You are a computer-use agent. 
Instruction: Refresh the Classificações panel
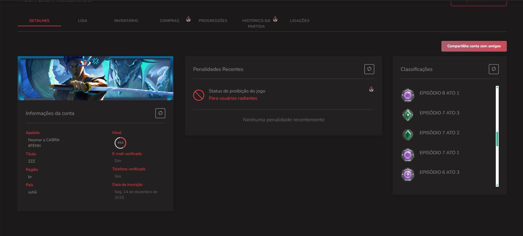click(494, 69)
